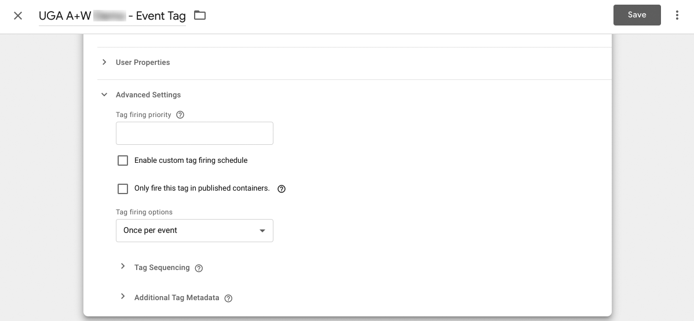Enable custom tag firing schedule checkbox

click(x=123, y=160)
